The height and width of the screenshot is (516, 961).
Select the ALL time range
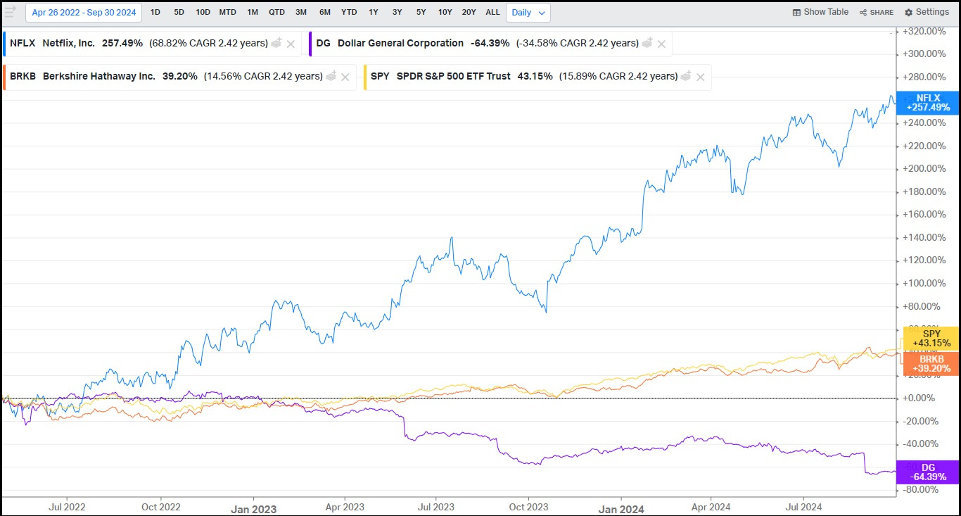(493, 13)
